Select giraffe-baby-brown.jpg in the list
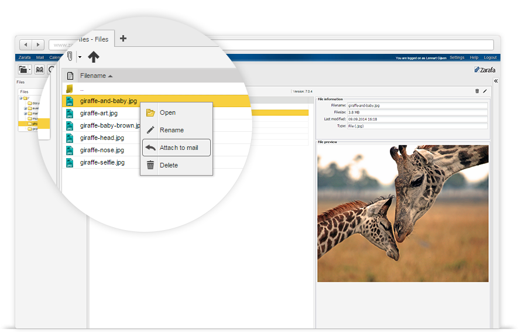Screen dimensions: 518x332 [110, 125]
